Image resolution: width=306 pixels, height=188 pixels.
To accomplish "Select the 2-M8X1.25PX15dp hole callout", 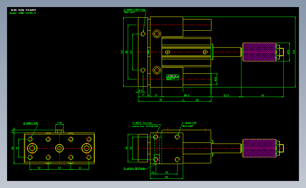I will coord(135,10).
